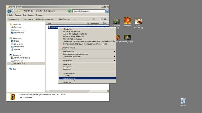Click the Открыть toolbar button
Viewport: 202px width, 113px height.
click(x=28, y=19)
